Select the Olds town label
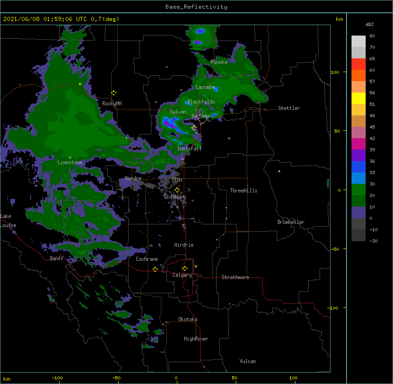The width and height of the screenshot is (393, 384). coord(177,180)
